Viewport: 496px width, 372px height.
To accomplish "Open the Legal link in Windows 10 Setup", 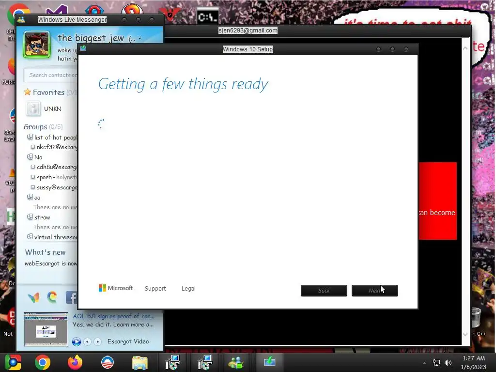I will tap(188, 289).
